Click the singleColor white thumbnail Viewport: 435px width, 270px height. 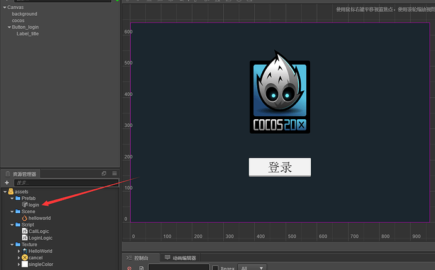[25, 264]
